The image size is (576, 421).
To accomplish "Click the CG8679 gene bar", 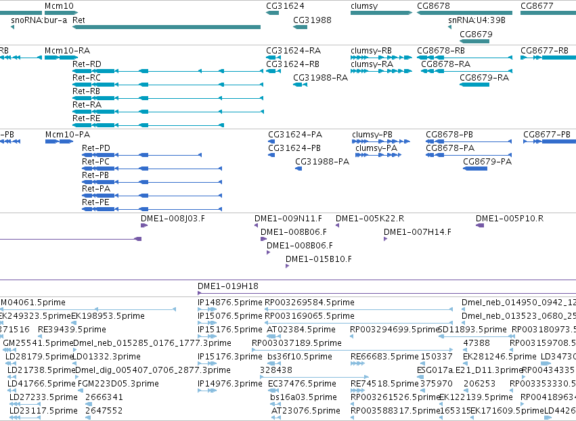I will [474, 41].
